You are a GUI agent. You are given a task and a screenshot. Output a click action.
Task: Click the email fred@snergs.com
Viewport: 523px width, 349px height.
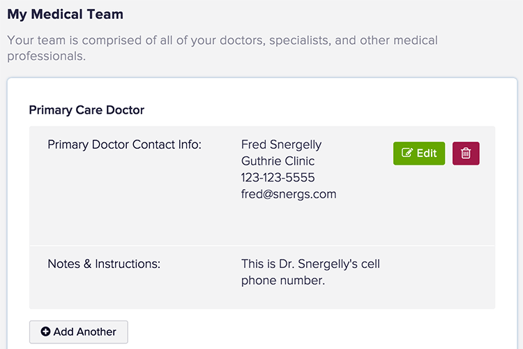coord(289,194)
